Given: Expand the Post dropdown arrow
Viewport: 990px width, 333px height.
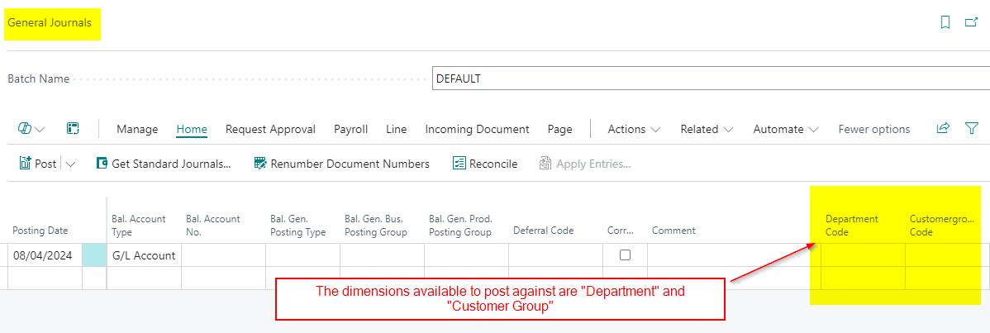Looking at the screenshot, I should [x=70, y=164].
